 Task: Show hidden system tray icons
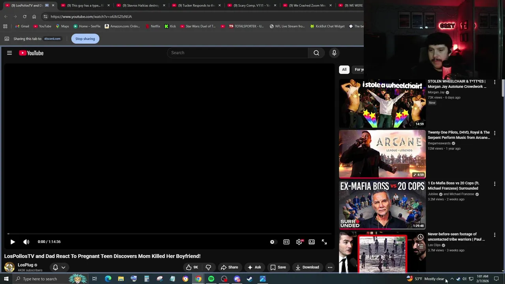click(452, 279)
